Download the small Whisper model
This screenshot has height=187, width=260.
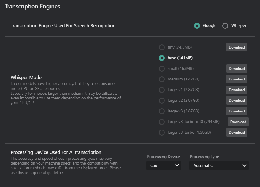(237, 68)
